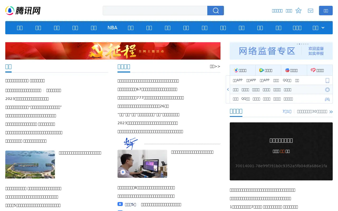Image resolution: width=338 pixels, height=211 pixels.
Task: Click the star favorites icon in the header
Action: click(x=298, y=11)
